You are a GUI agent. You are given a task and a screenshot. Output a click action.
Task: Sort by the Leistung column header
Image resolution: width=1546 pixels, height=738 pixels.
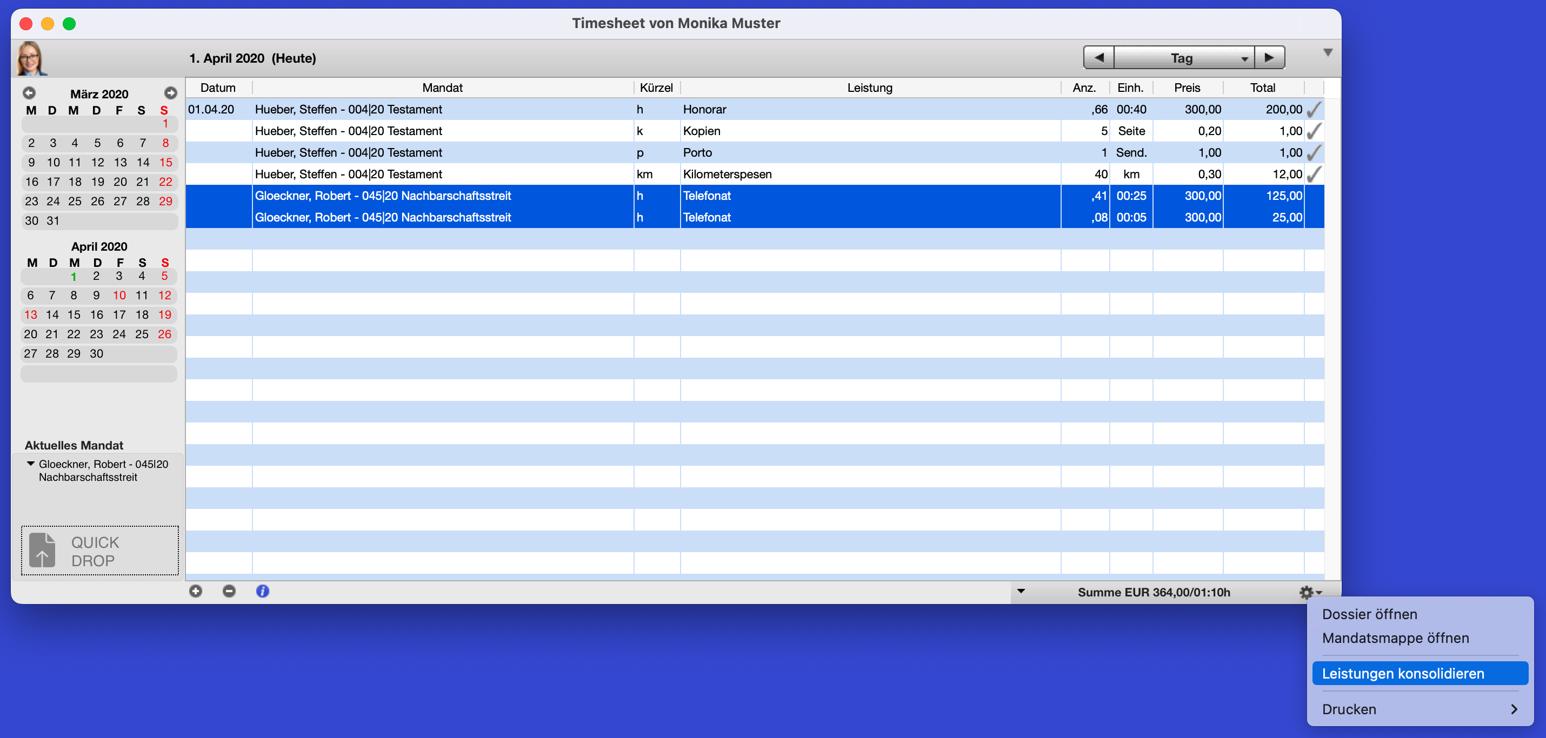pos(870,88)
